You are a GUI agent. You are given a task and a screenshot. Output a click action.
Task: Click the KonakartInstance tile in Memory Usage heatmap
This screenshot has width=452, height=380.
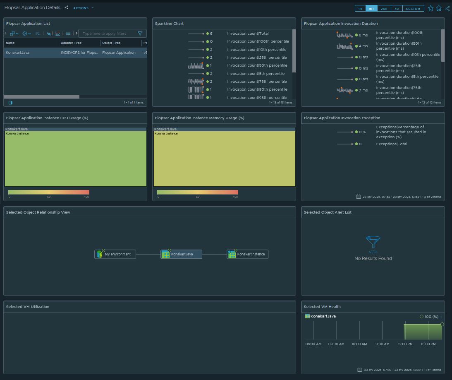point(224,159)
